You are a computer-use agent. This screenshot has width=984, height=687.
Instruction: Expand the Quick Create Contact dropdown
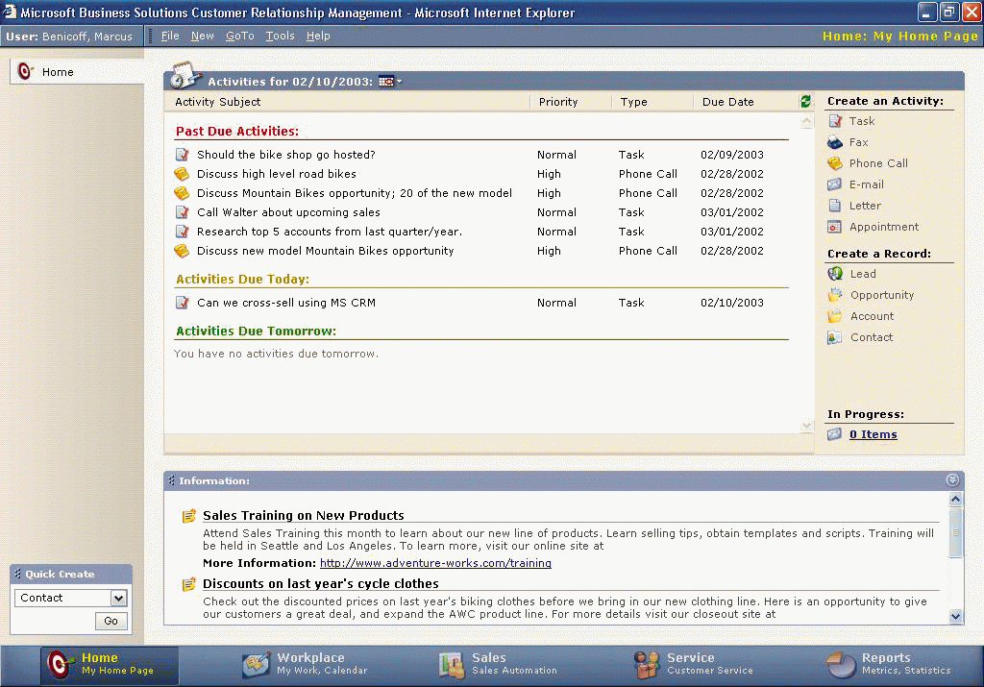(118, 598)
